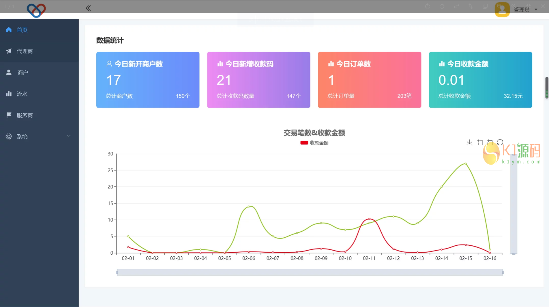Click the 203笔 total orders value
Screen dimensions: 549x307
click(404, 96)
